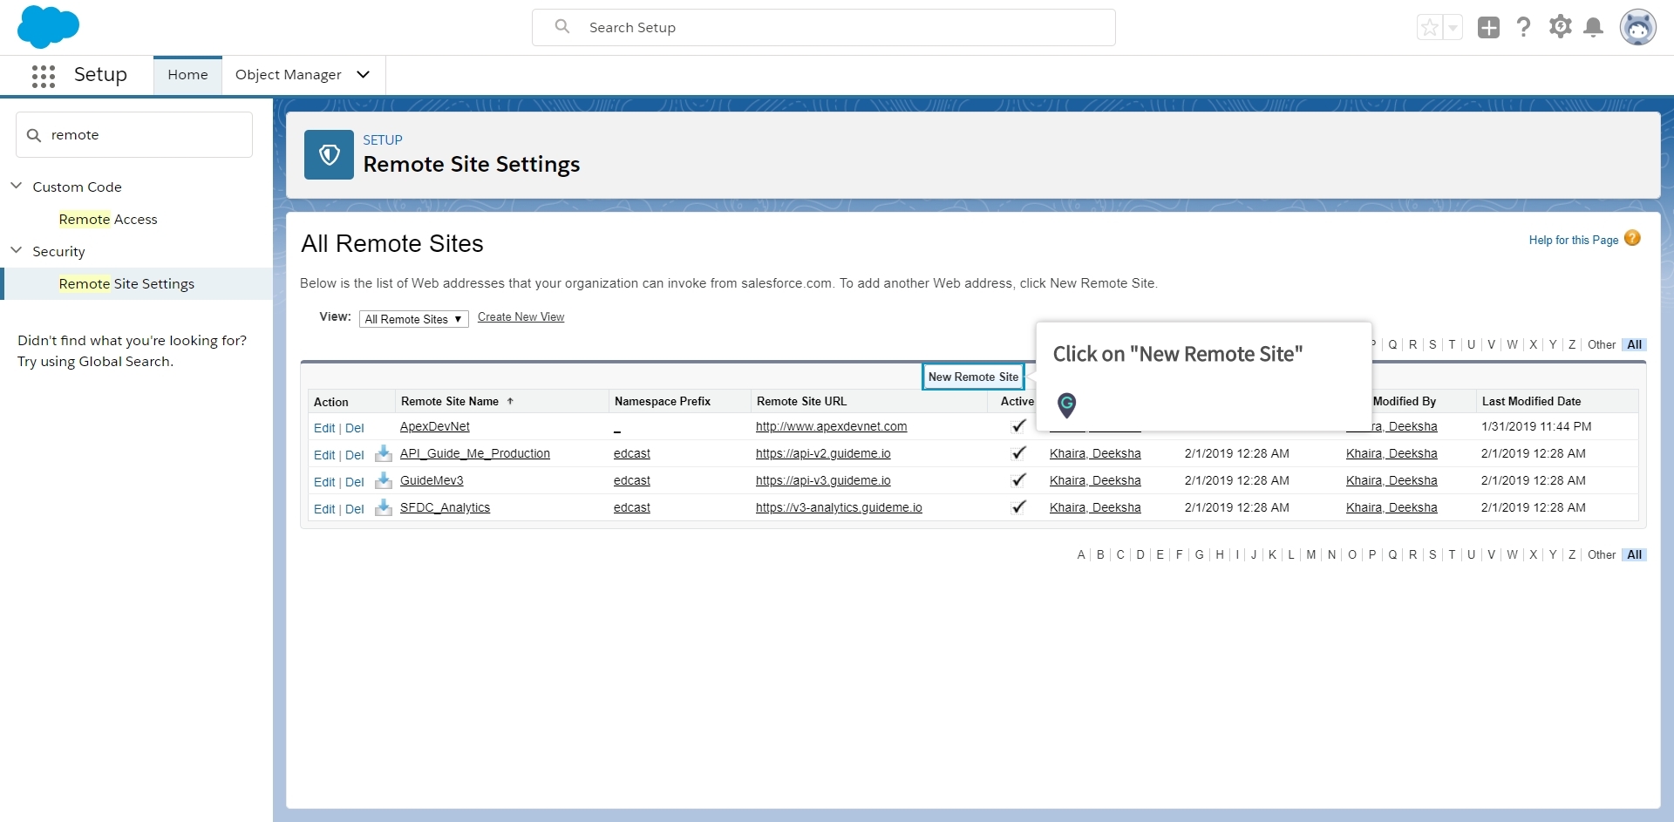
Task: Click the https://v3-analytics.guideme.io URL
Action: (839, 507)
